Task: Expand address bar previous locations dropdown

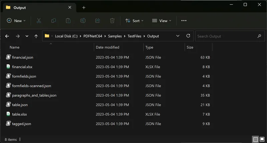Action: coord(178,36)
